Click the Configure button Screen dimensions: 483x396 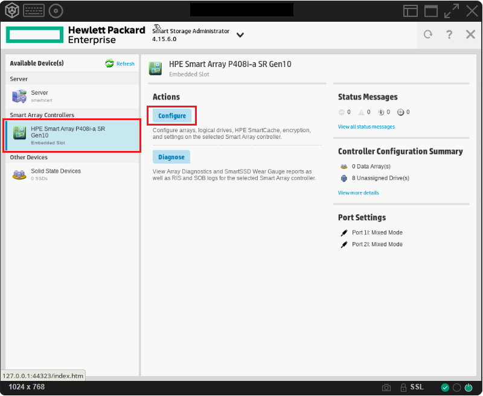(172, 116)
